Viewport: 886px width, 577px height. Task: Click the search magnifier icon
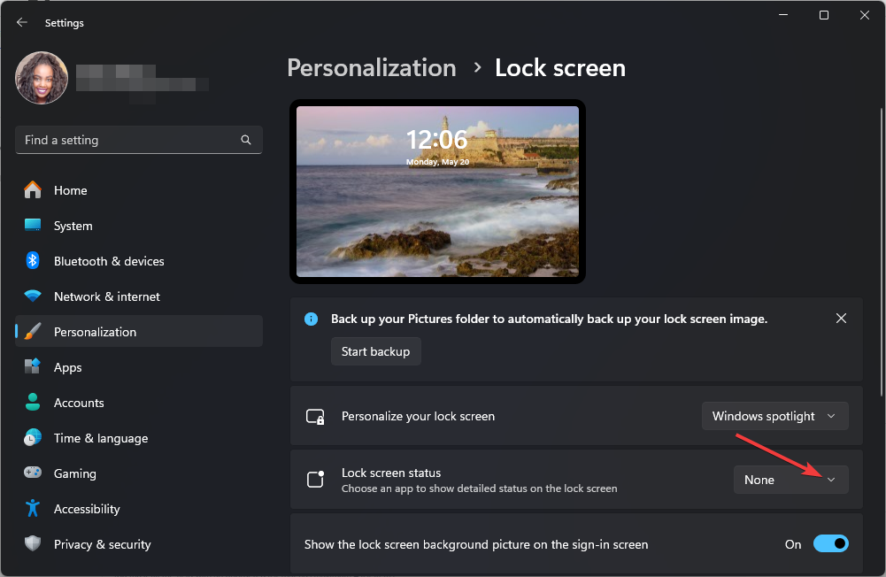coord(246,140)
